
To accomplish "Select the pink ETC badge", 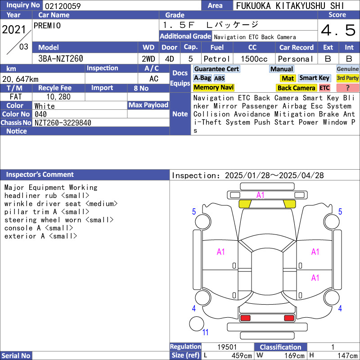I will click(324, 88).
